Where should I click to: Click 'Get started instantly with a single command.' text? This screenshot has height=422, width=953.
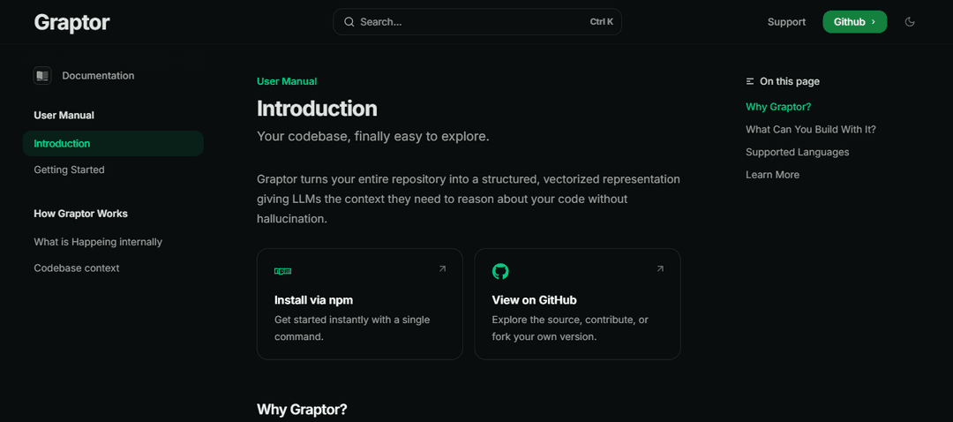(352, 328)
